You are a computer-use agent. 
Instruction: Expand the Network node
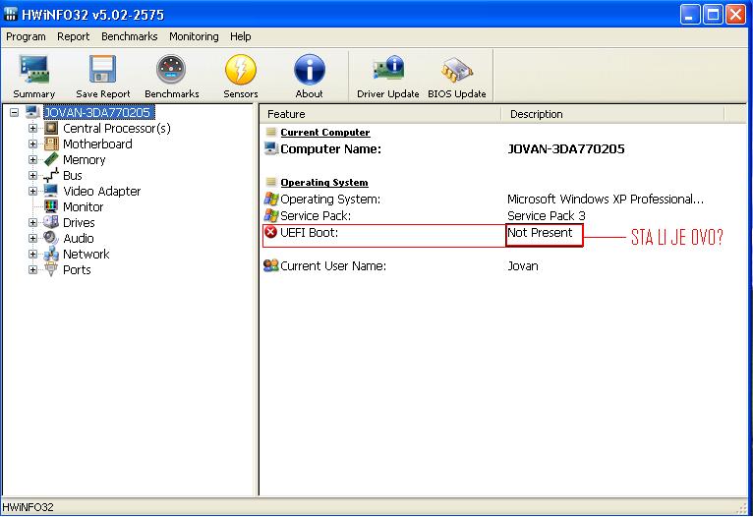click(x=32, y=254)
